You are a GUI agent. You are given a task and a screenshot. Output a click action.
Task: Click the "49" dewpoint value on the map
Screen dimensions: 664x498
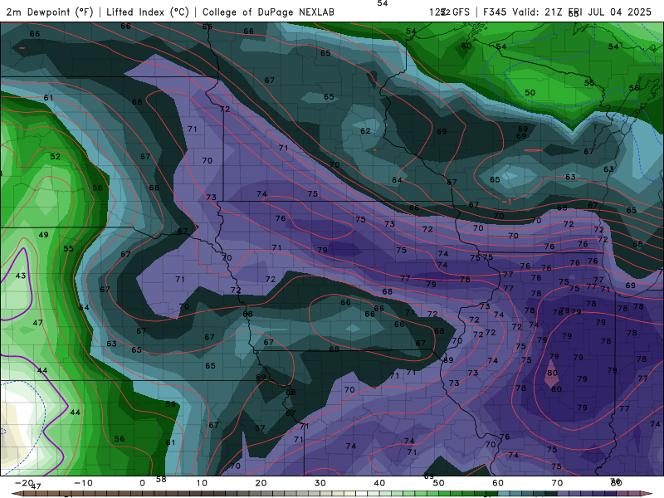43,234
